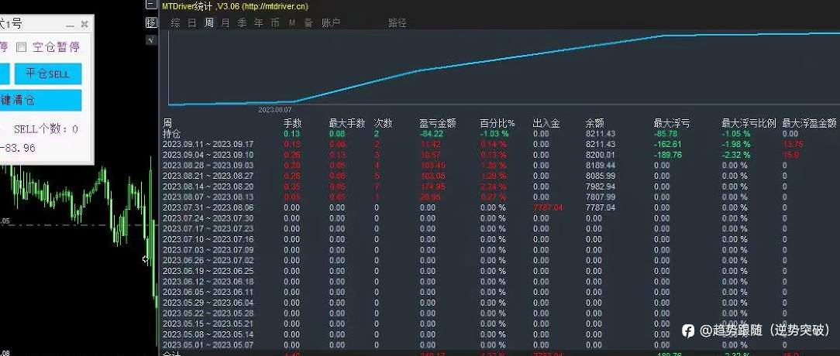
Task: Switch to the 年 yearly tab
Action: pyautogui.click(x=259, y=22)
